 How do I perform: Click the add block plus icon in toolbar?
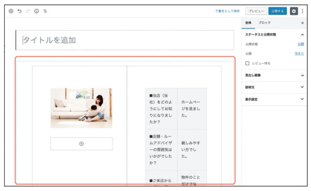[x=11, y=11]
